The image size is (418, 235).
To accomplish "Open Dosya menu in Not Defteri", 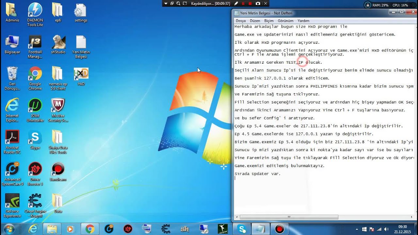I will tap(241, 21).
